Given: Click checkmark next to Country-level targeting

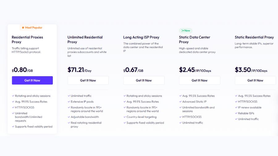Looking at the screenshot, I should click(124, 117).
